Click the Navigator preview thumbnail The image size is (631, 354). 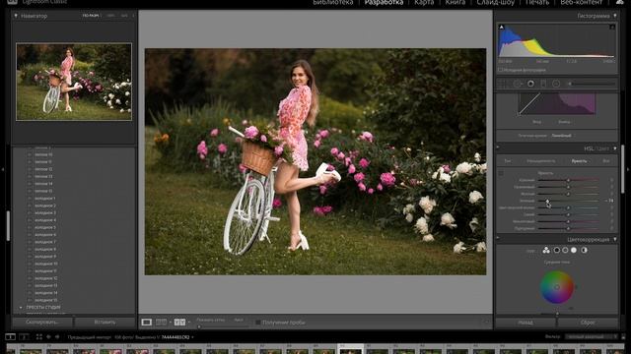tap(74, 82)
